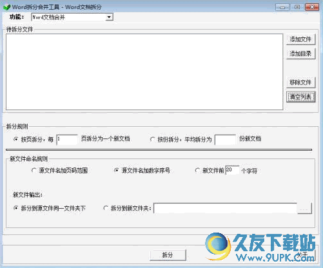Select the 按页拆分 radio button
The image size is (323, 268).
15,139
